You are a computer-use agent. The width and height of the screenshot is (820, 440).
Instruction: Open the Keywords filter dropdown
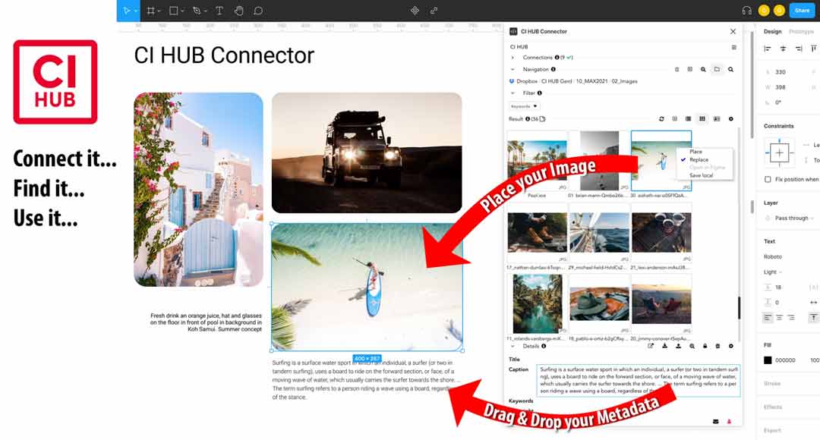524,106
